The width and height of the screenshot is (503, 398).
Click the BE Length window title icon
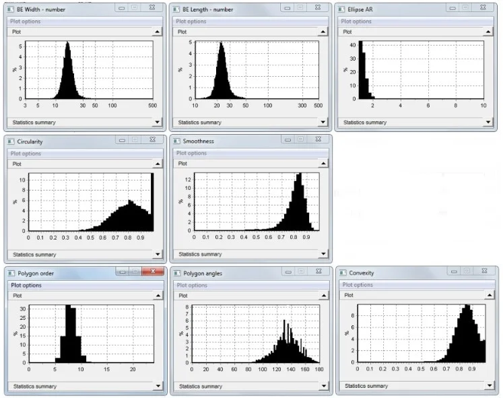177,9
